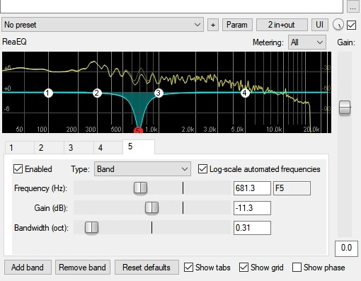Click red band point 5 on graph

138,130
